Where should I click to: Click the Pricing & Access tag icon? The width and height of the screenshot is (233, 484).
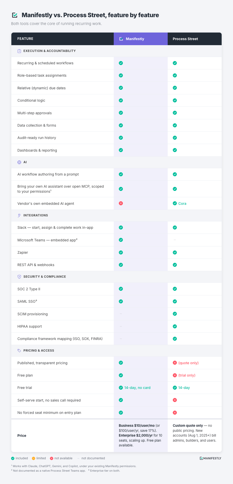(19, 351)
